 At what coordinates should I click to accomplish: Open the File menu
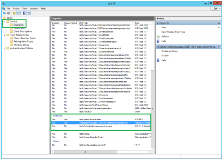[x=8, y=8]
